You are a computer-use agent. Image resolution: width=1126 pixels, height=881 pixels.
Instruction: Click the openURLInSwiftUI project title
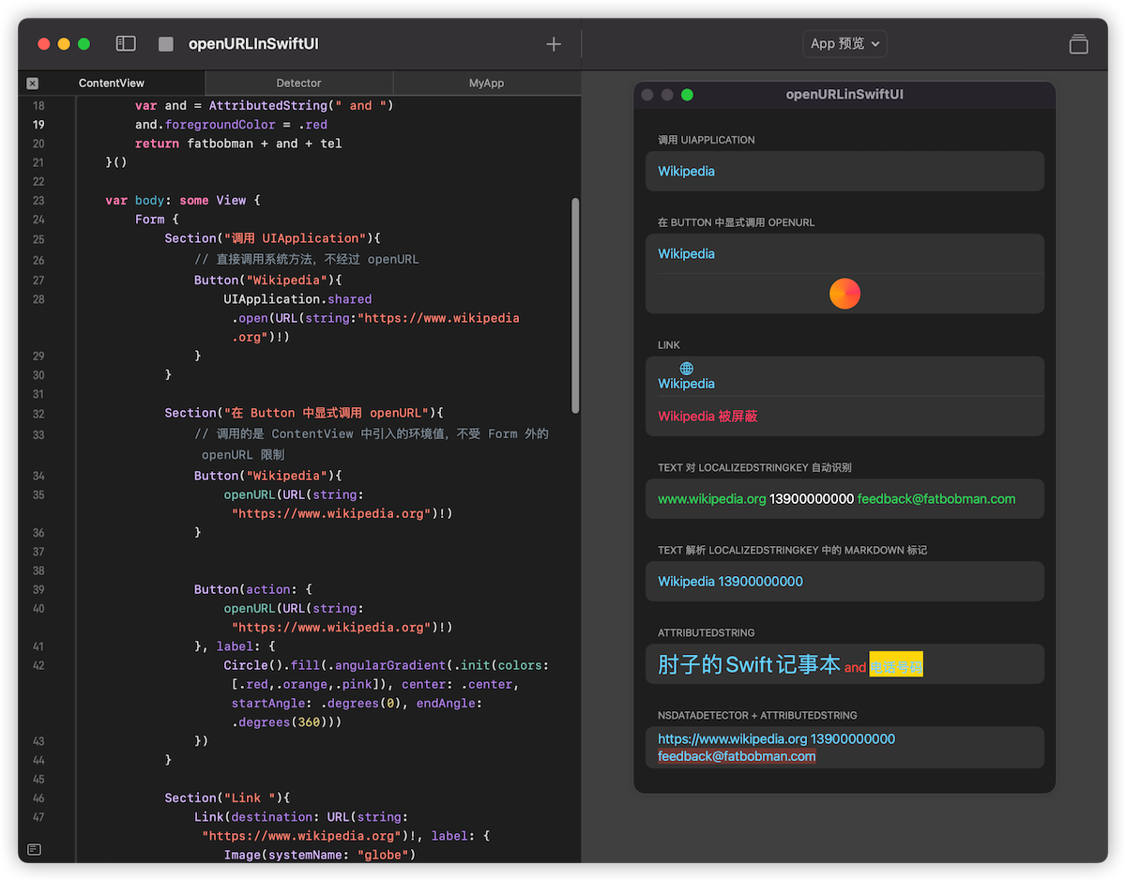pyautogui.click(x=253, y=43)
